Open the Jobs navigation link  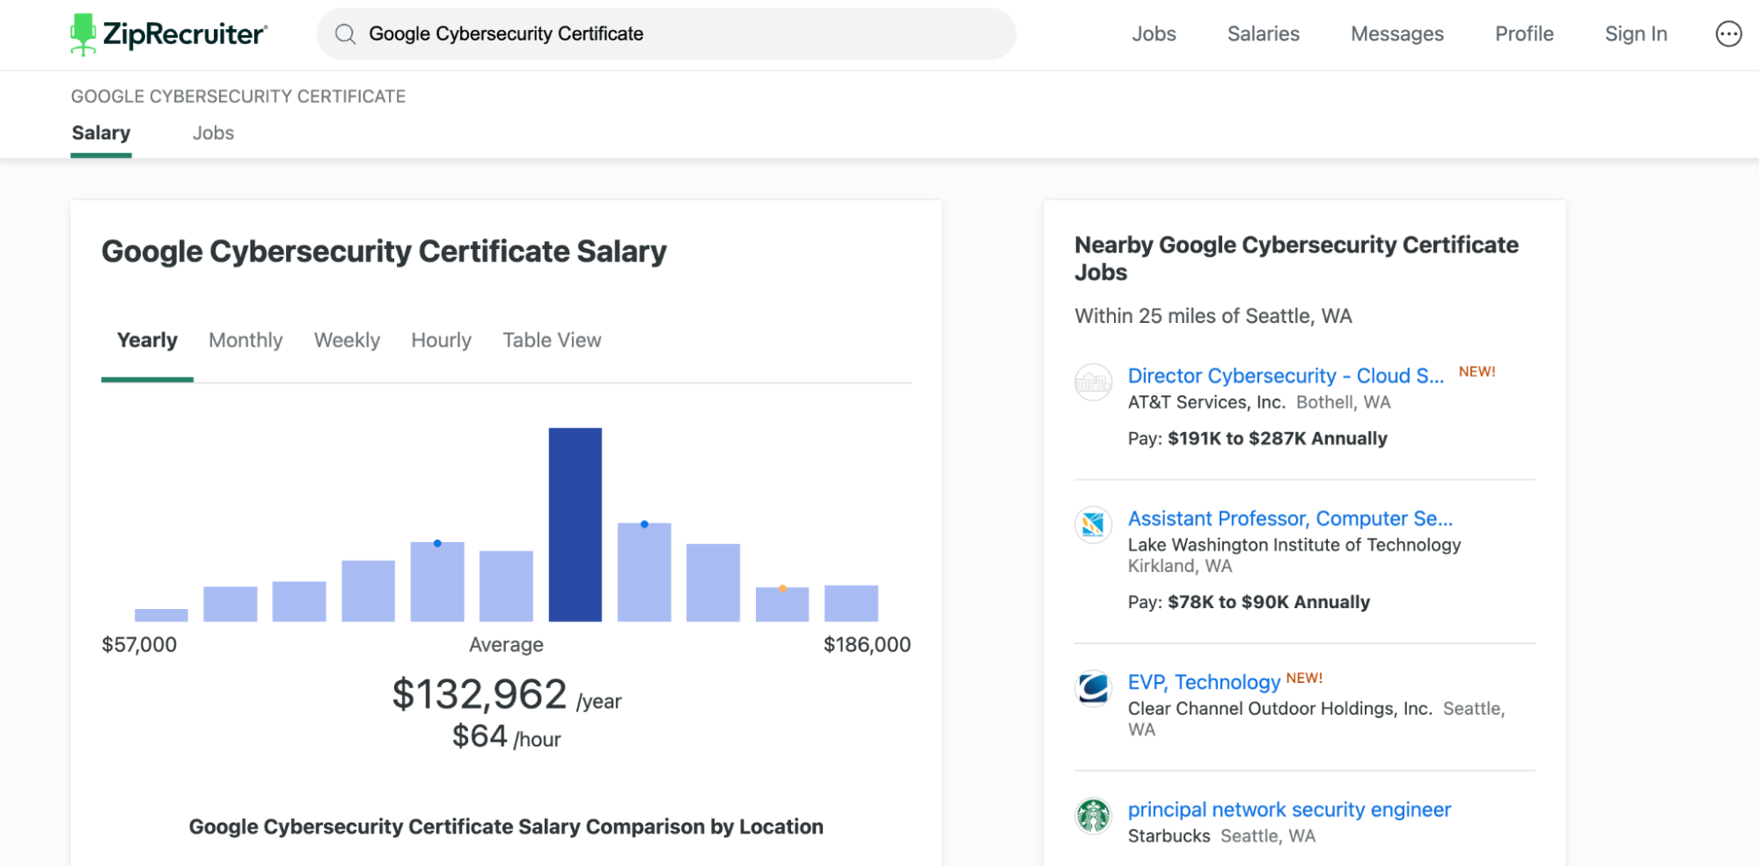click(1154, 34)
